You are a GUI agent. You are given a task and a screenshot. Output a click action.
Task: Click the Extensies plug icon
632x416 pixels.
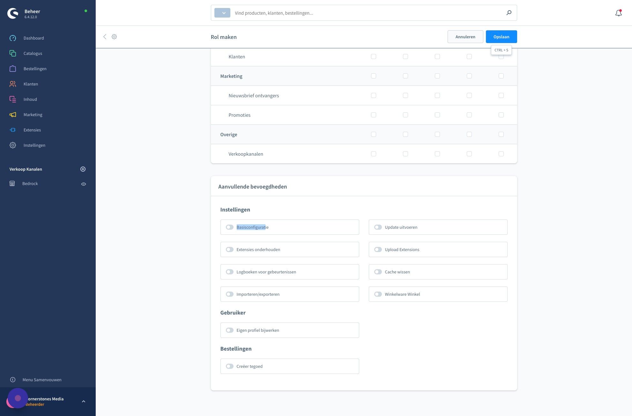coord(13,130)
